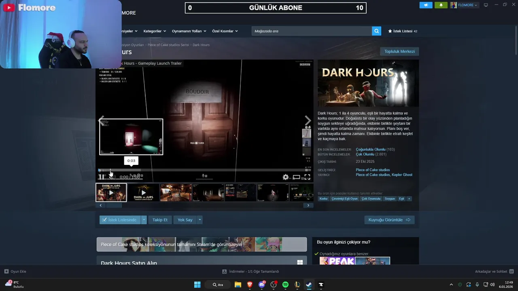Select the Korku tag
This screenshot has width=518, height=291.
coord(323,199)
